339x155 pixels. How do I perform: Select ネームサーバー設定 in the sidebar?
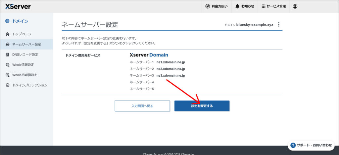26,44
